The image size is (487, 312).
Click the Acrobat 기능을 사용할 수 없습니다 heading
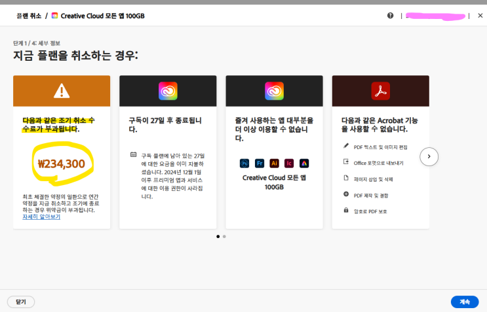(380, 124)
